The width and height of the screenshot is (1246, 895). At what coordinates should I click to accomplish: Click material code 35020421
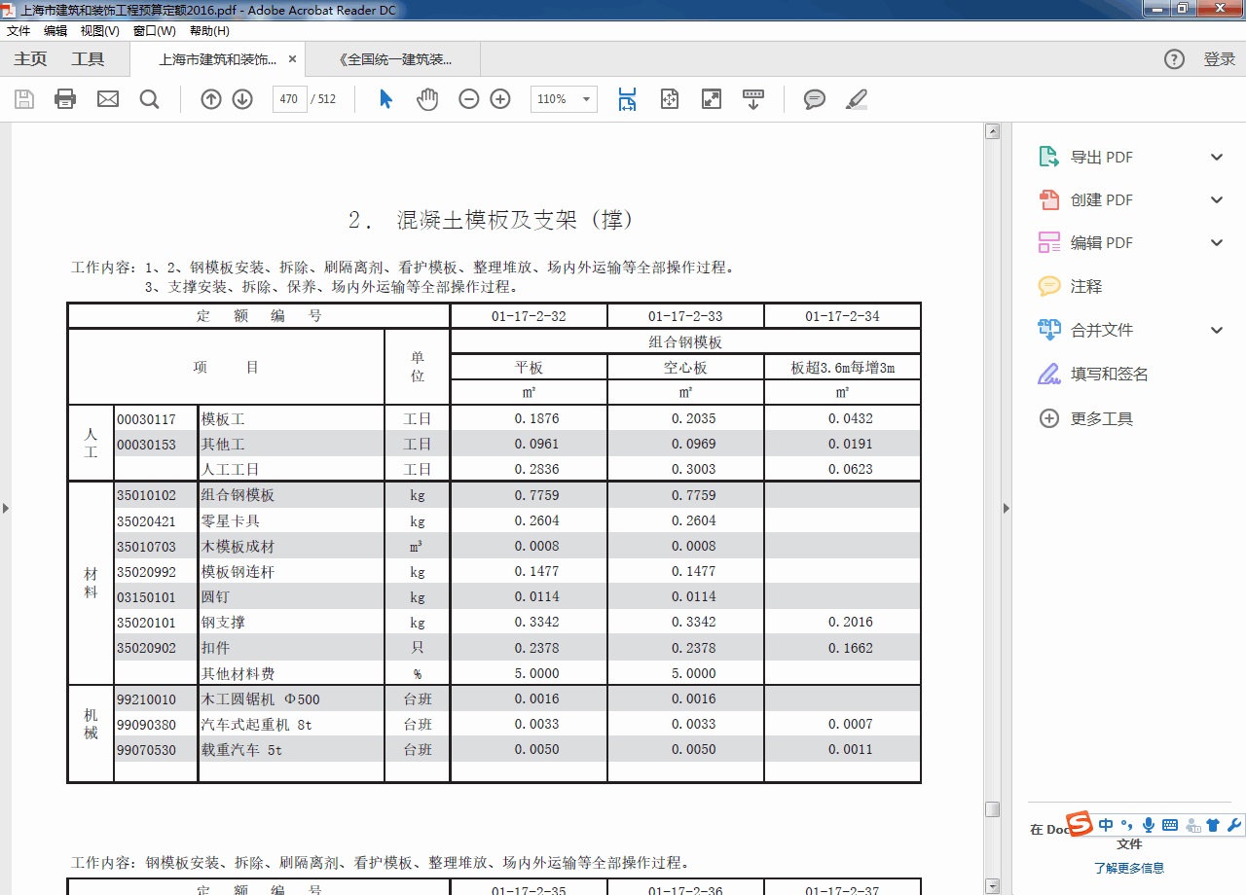[x=147, y=520]
